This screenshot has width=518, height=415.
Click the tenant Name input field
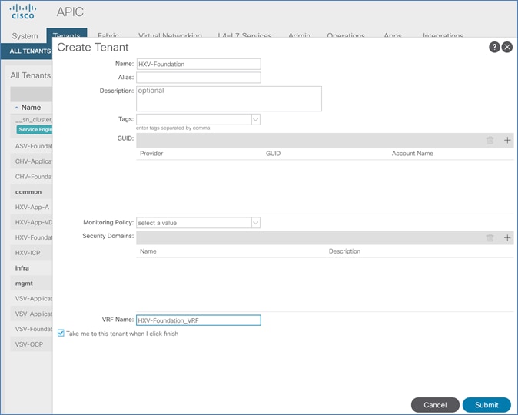[198, 64]
